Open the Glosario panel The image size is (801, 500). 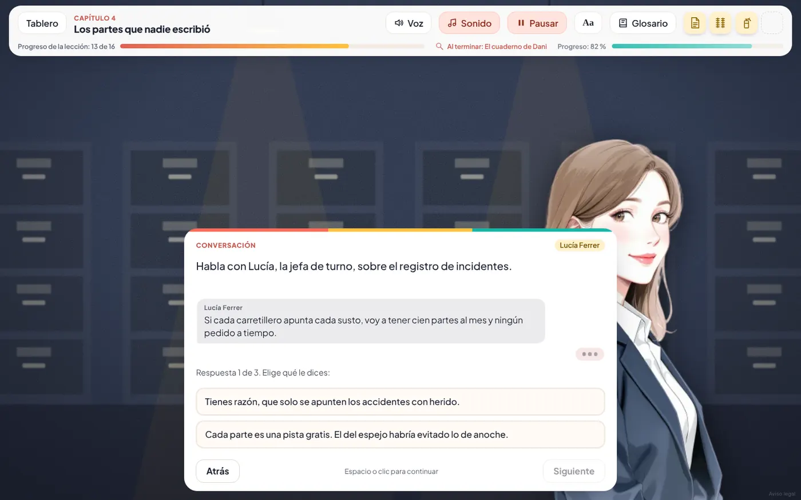pyautogui.click(x=643, y=23)
